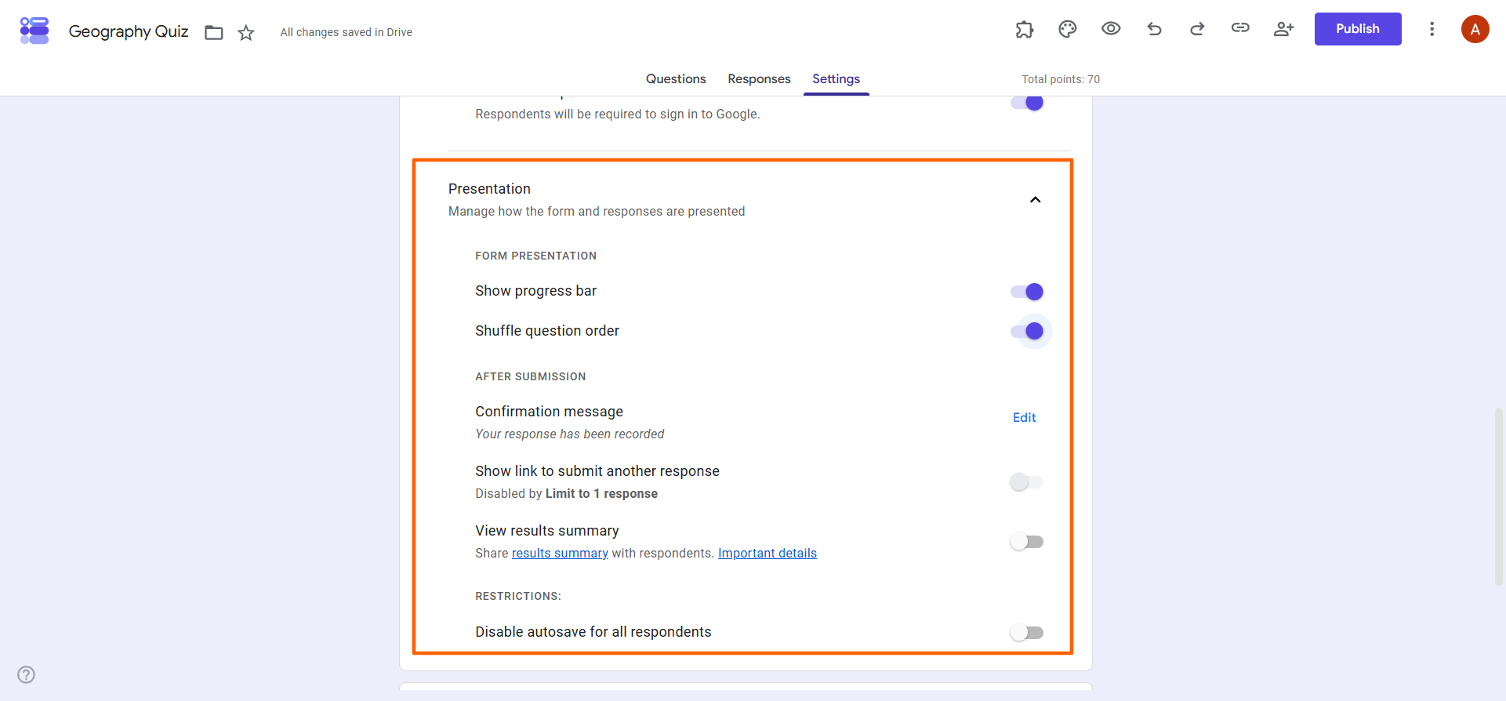
Task: Open customize theme palette icon
Action: coord(1068,29)
